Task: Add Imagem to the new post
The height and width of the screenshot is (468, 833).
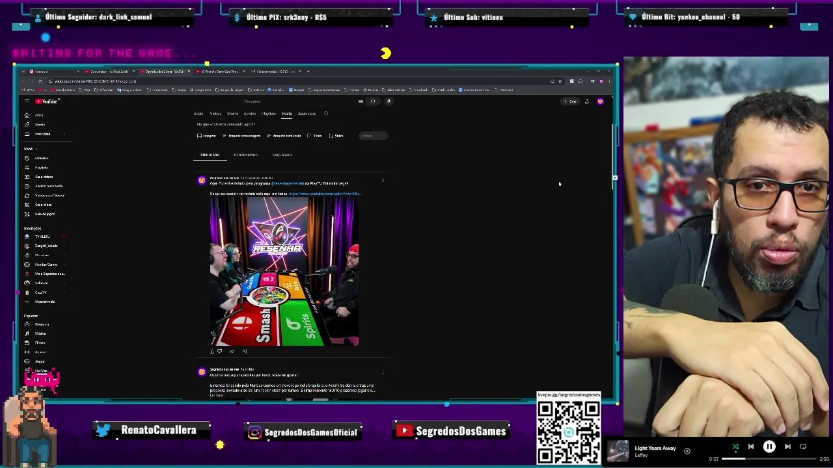Action: [206, 136]
